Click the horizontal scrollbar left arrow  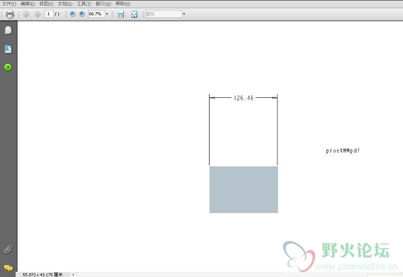(x=73, y=275)
